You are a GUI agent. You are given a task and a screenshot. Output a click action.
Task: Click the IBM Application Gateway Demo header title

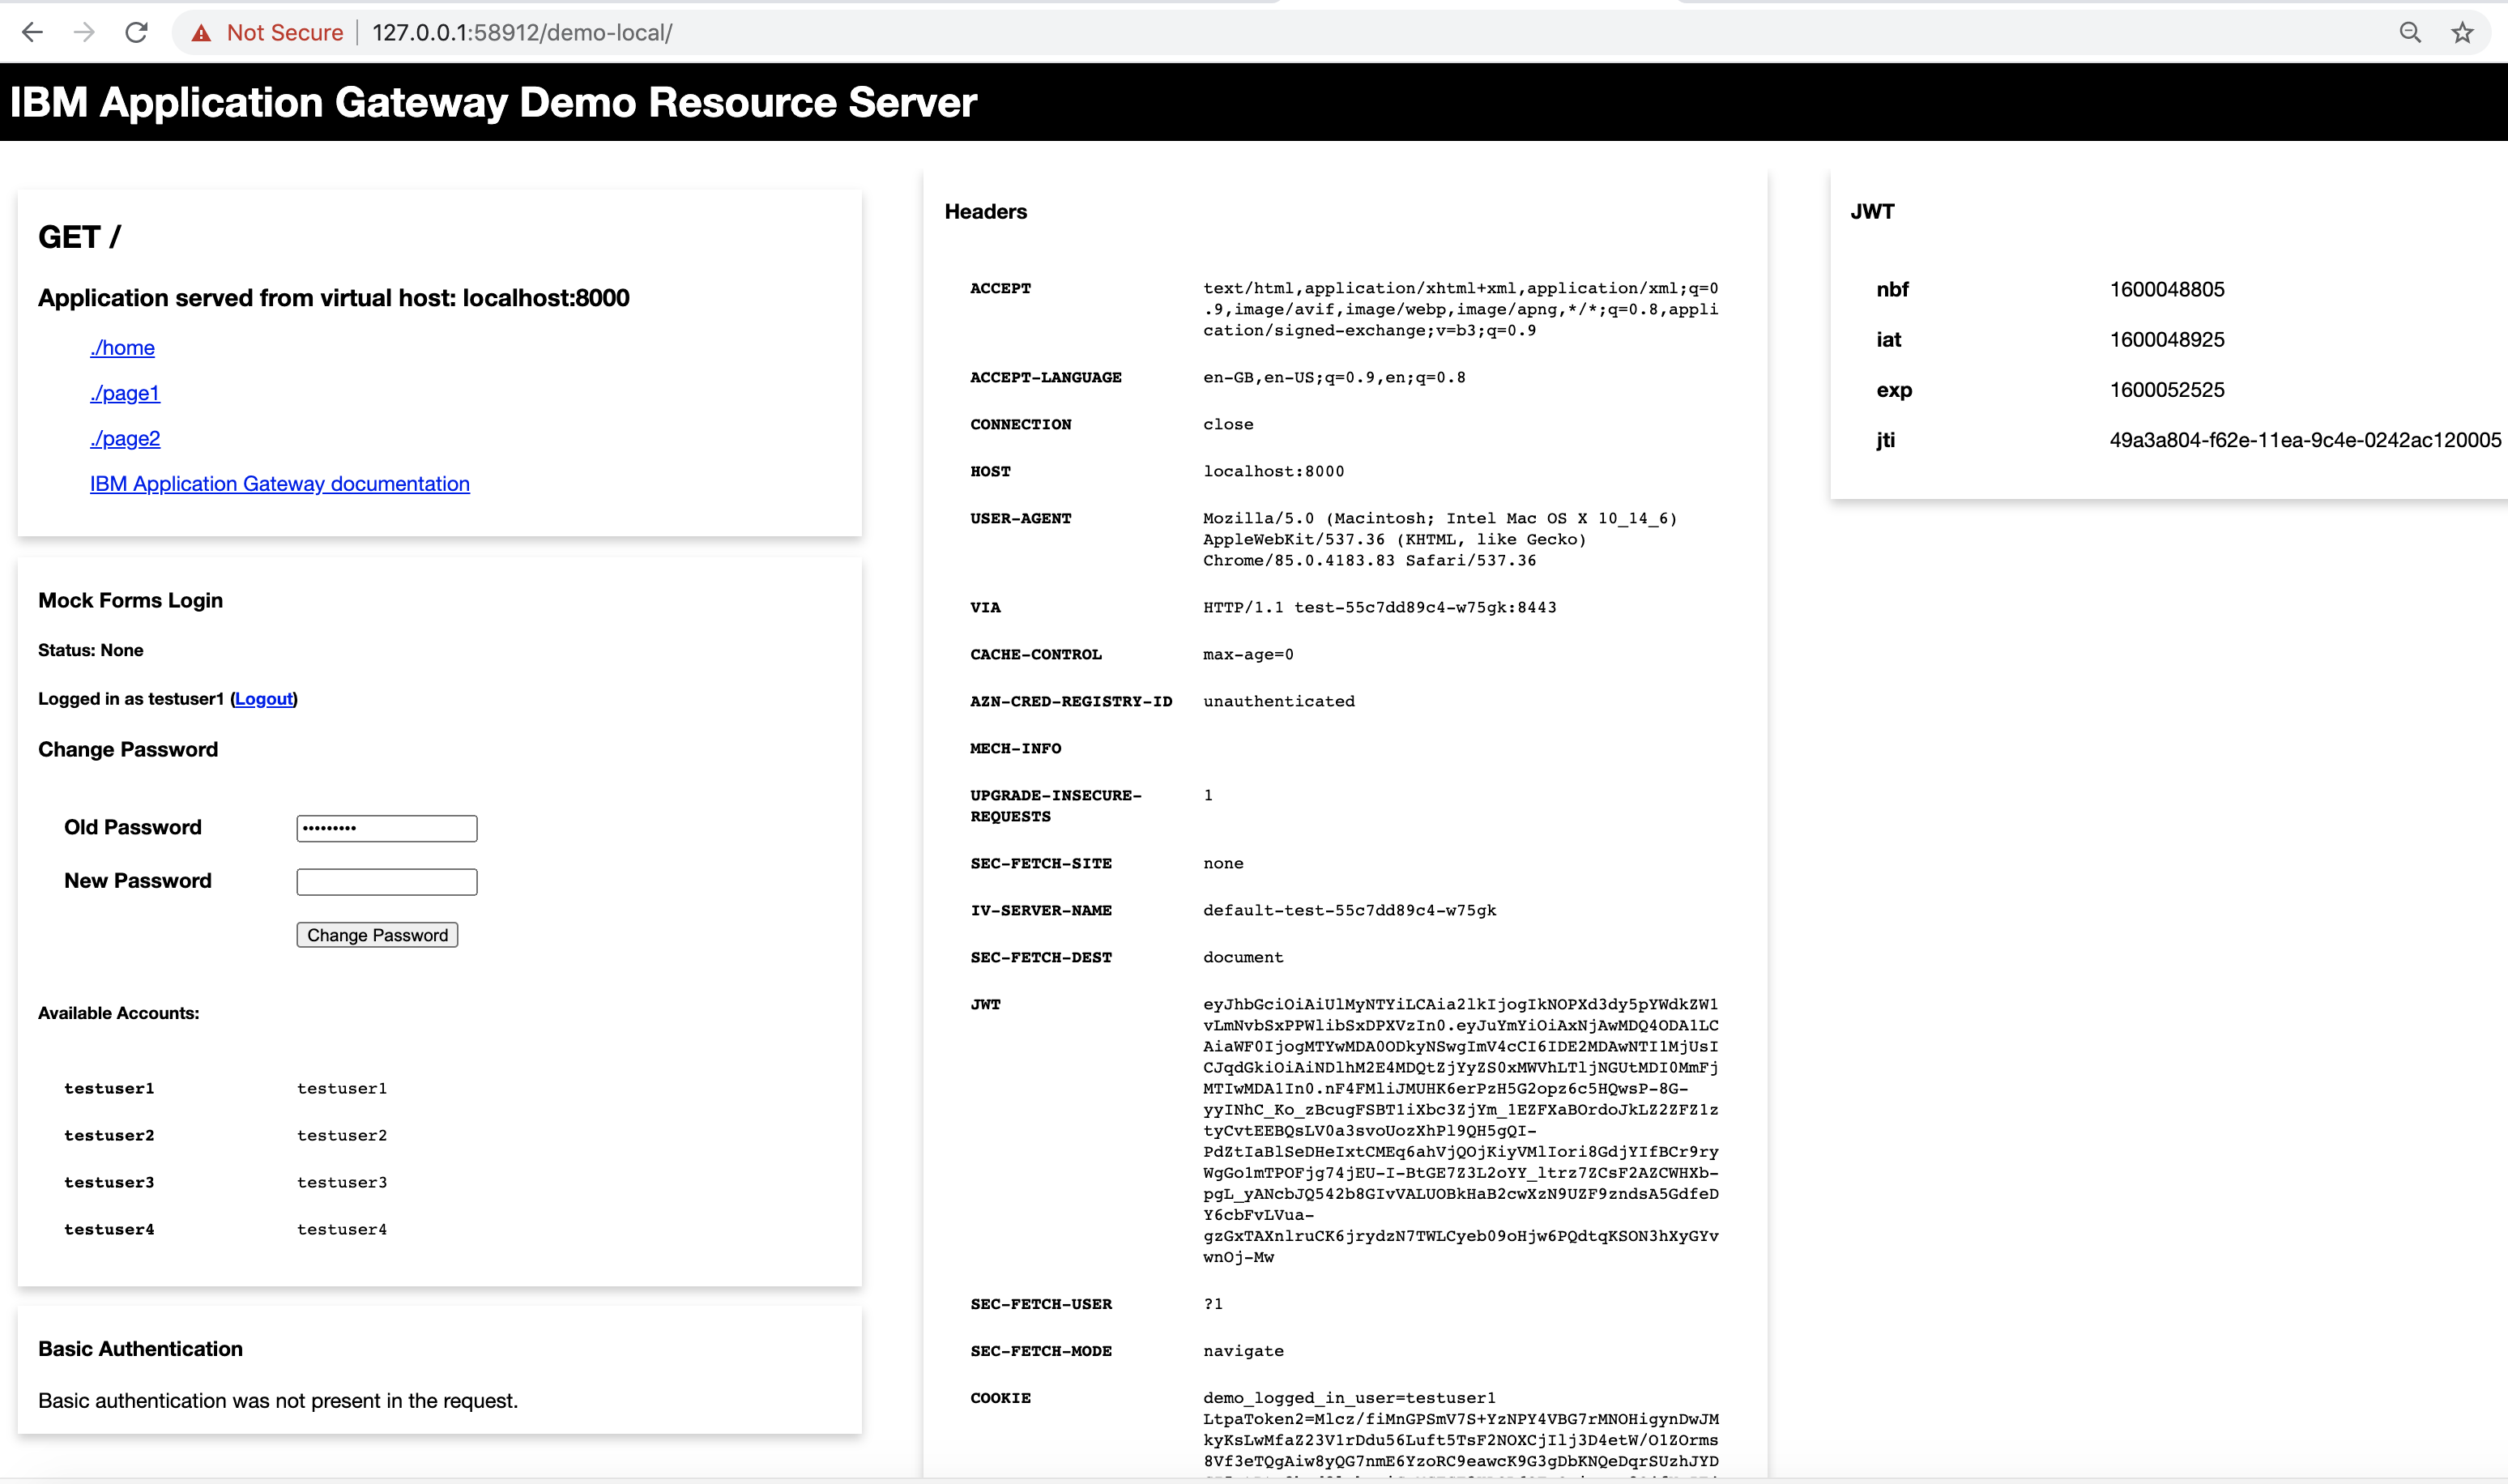(493, 102)
